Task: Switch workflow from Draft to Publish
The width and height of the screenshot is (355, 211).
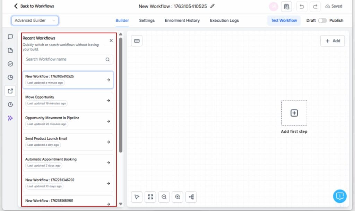Action: coord(323,20)
